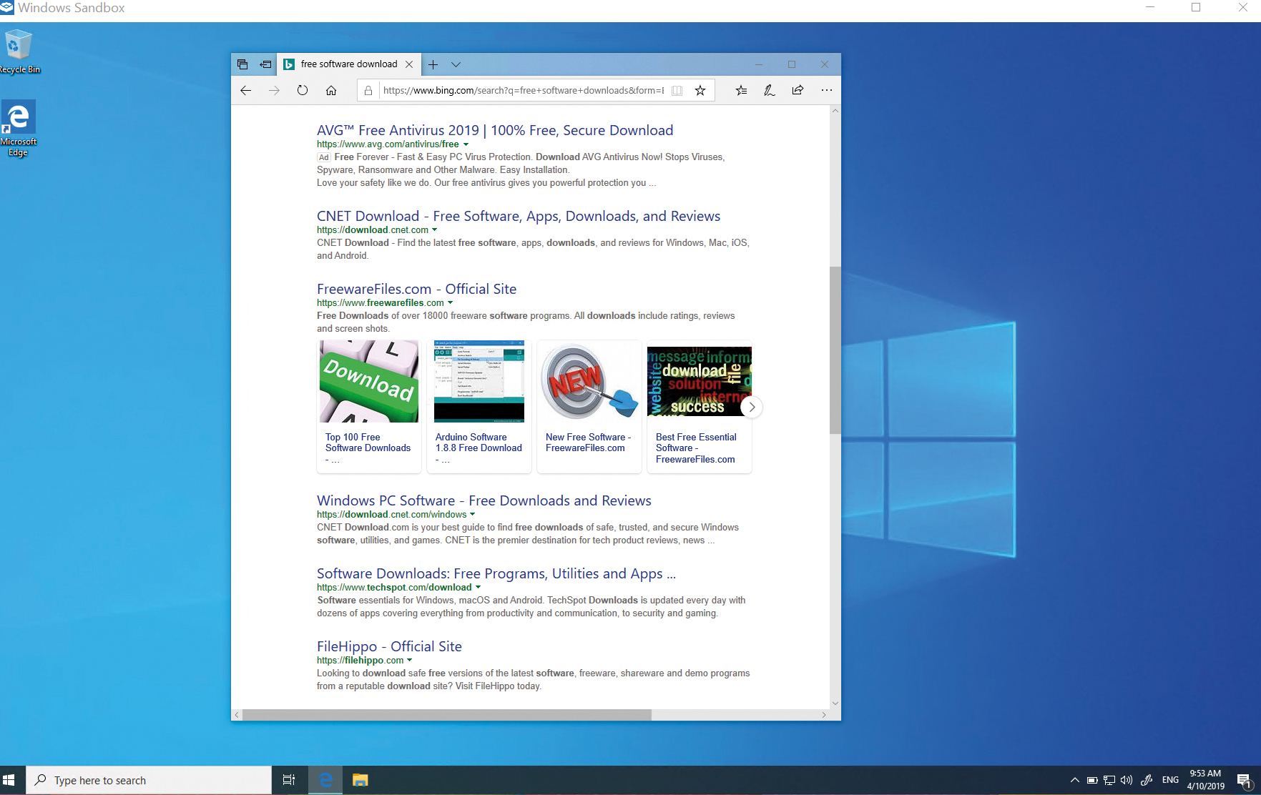The image size is (1261, 795).
Task: Click the pen workspace tray icon
Action: tap(1147, 780)
